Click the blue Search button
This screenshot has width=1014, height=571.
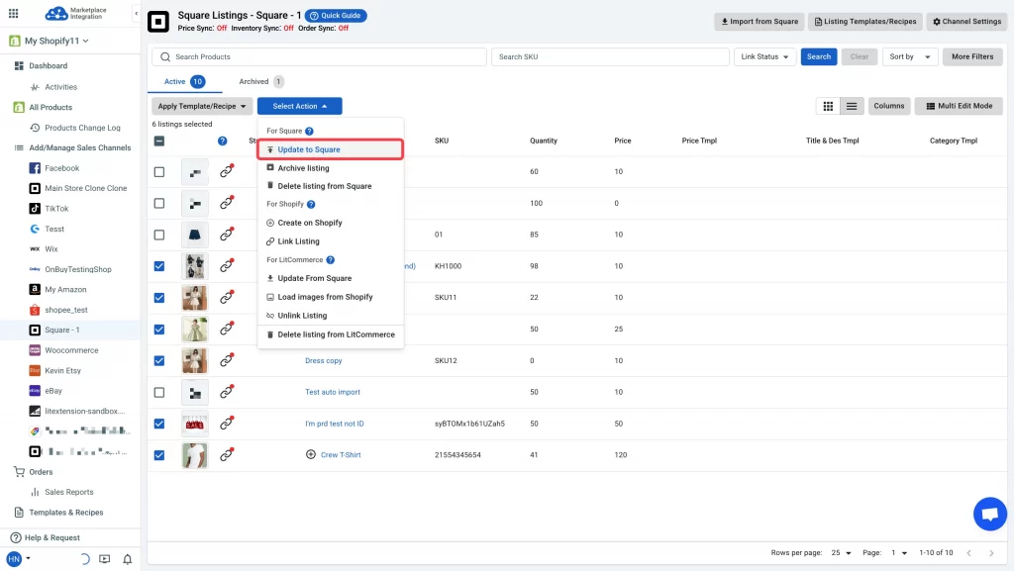click(819, 56)
